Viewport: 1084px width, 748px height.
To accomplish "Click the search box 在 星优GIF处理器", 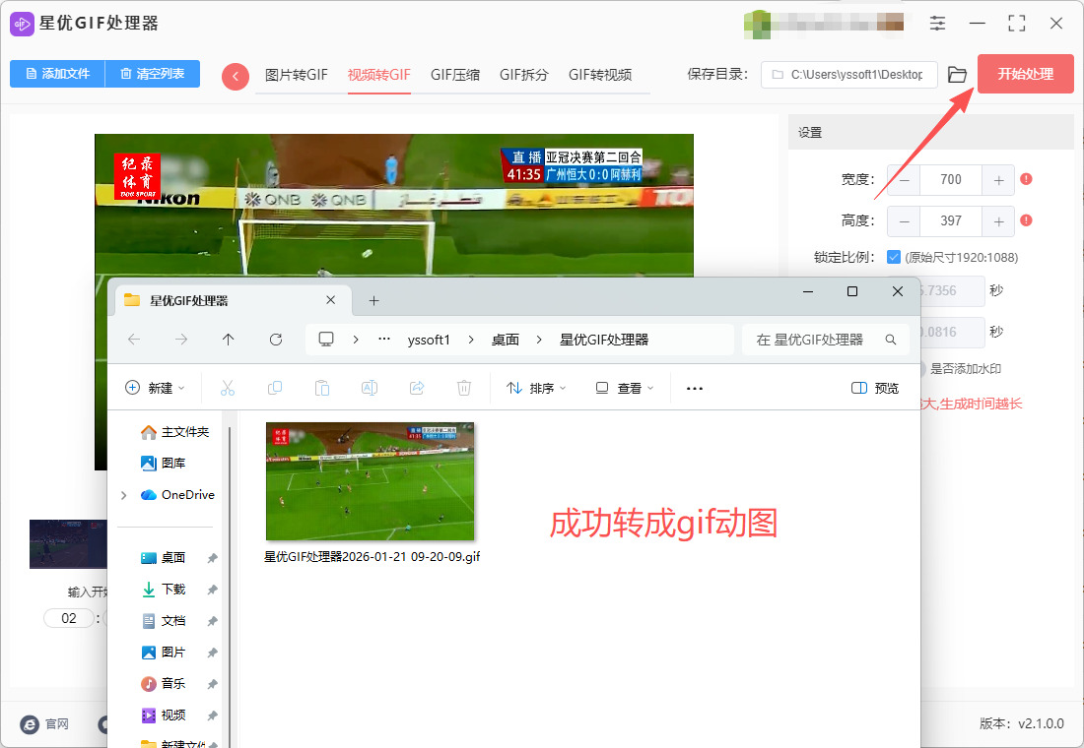I will point(826,340).
